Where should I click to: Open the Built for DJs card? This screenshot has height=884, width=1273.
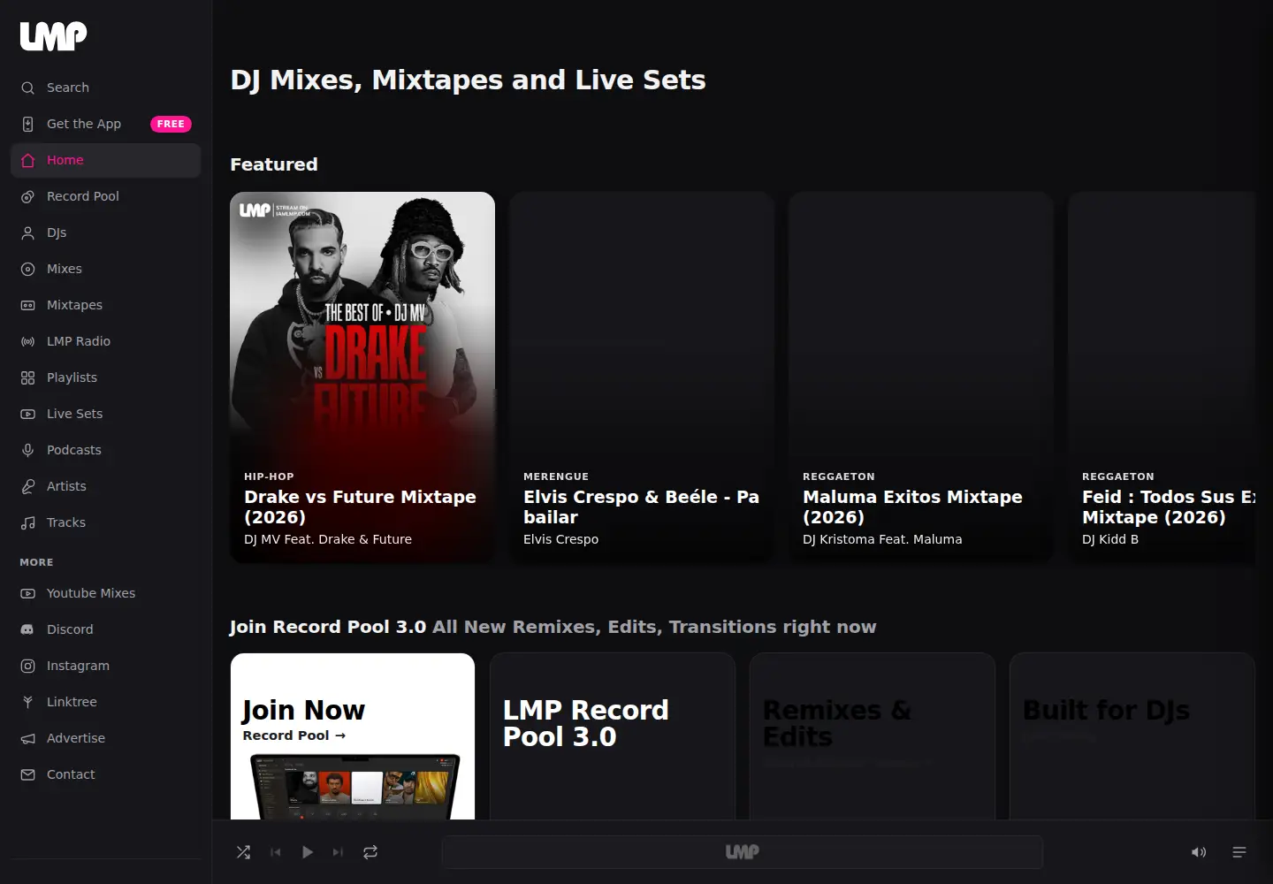click(x=1132, y=736)
